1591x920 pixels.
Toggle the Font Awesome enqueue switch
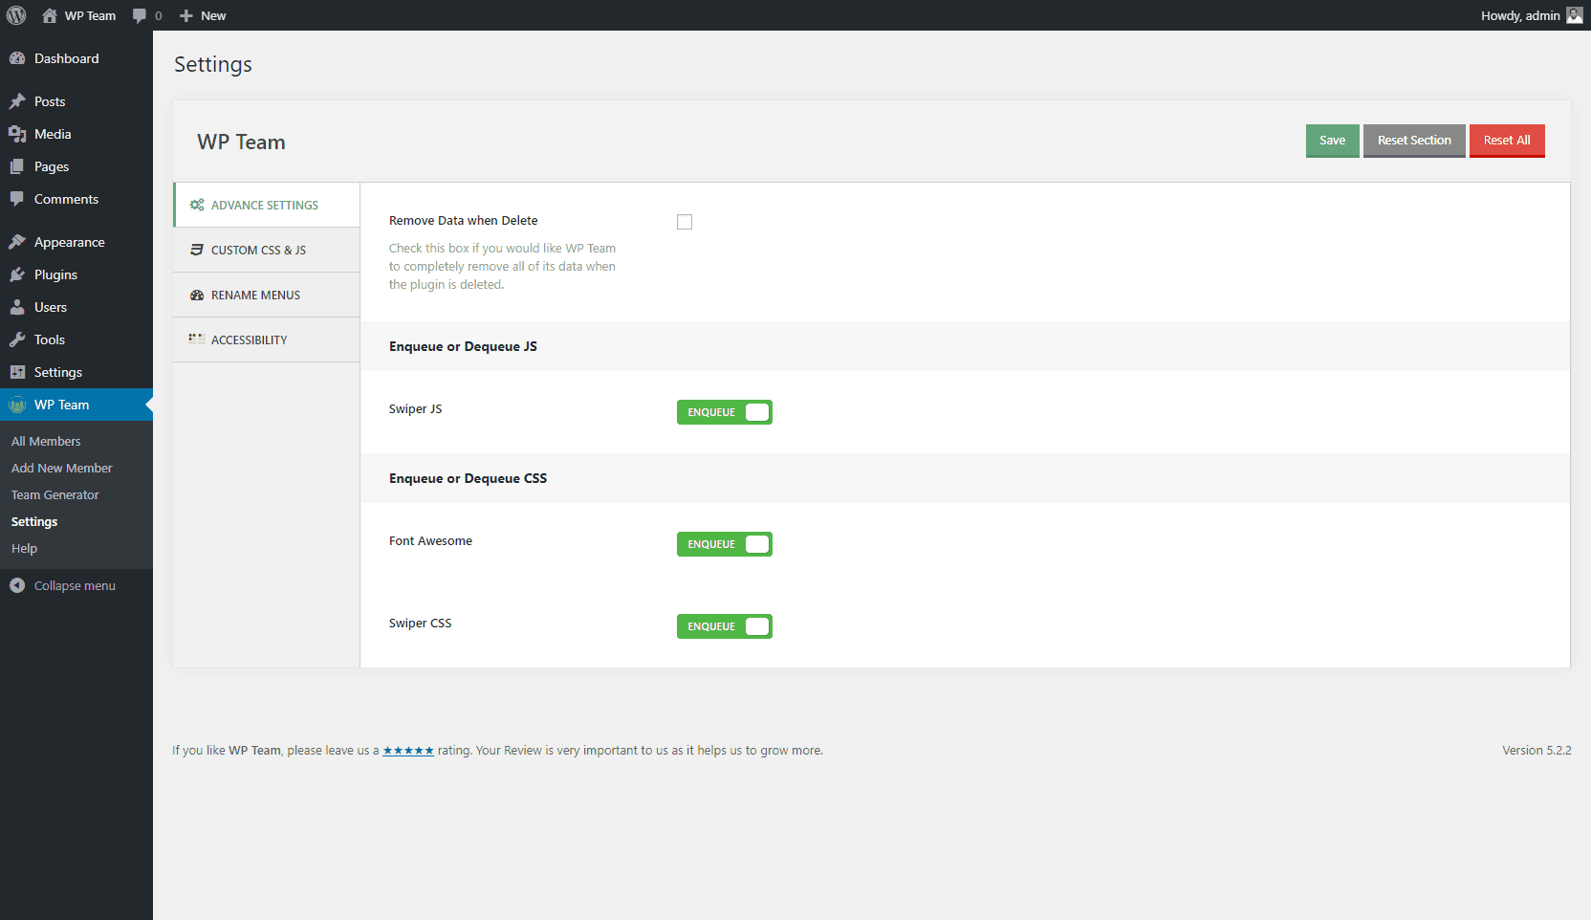[724, 544]
